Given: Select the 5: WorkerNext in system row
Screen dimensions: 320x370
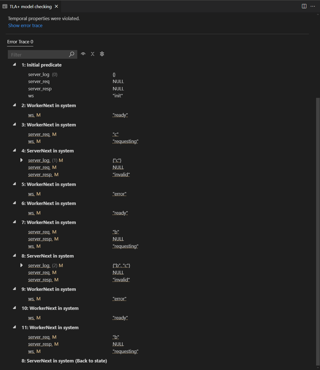Looking at the screenshot, I should 49,184.
